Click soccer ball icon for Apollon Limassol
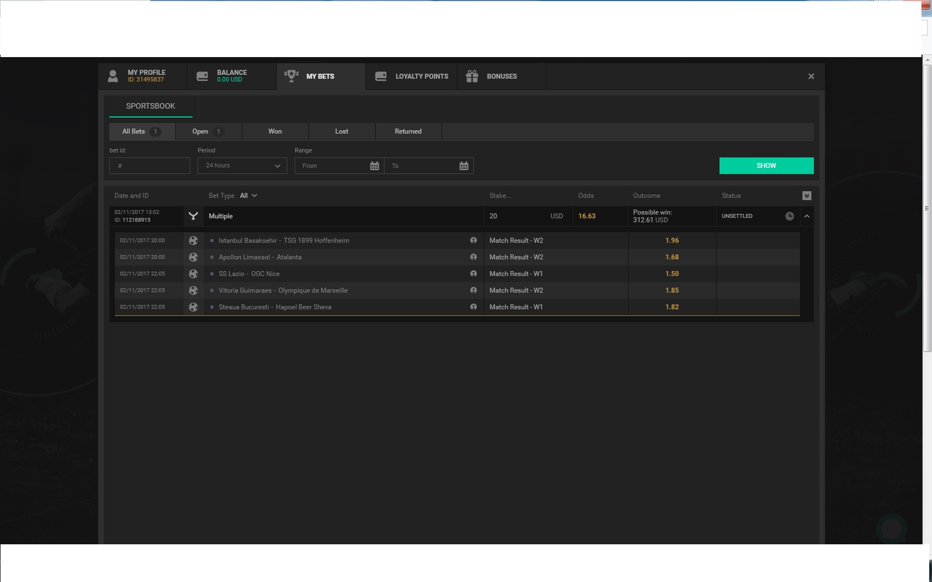 193,257
